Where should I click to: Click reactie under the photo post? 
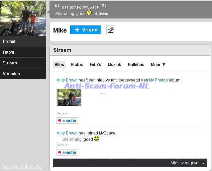point(67,121)
